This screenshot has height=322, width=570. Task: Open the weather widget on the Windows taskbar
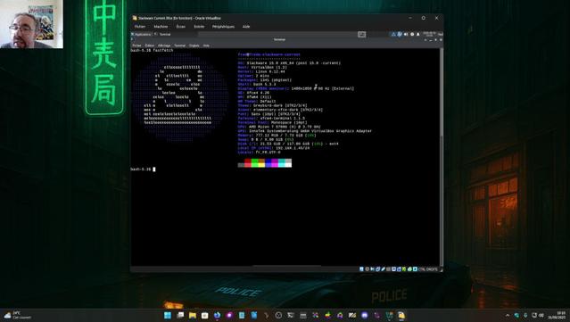click(18, 315)
